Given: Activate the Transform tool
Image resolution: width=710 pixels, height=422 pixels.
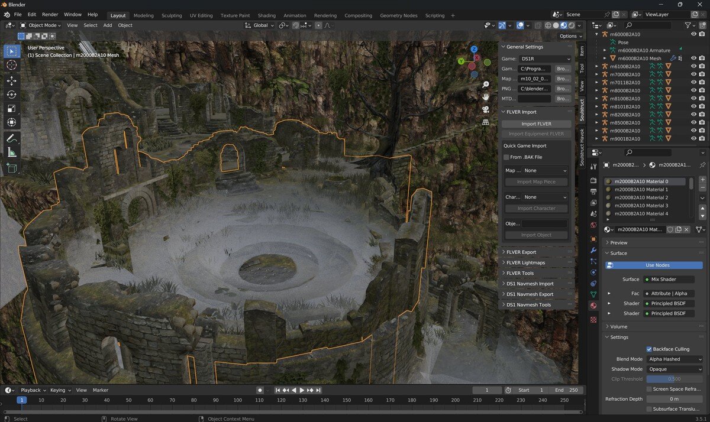Looking at the screenshot, I should coord(11,123).
